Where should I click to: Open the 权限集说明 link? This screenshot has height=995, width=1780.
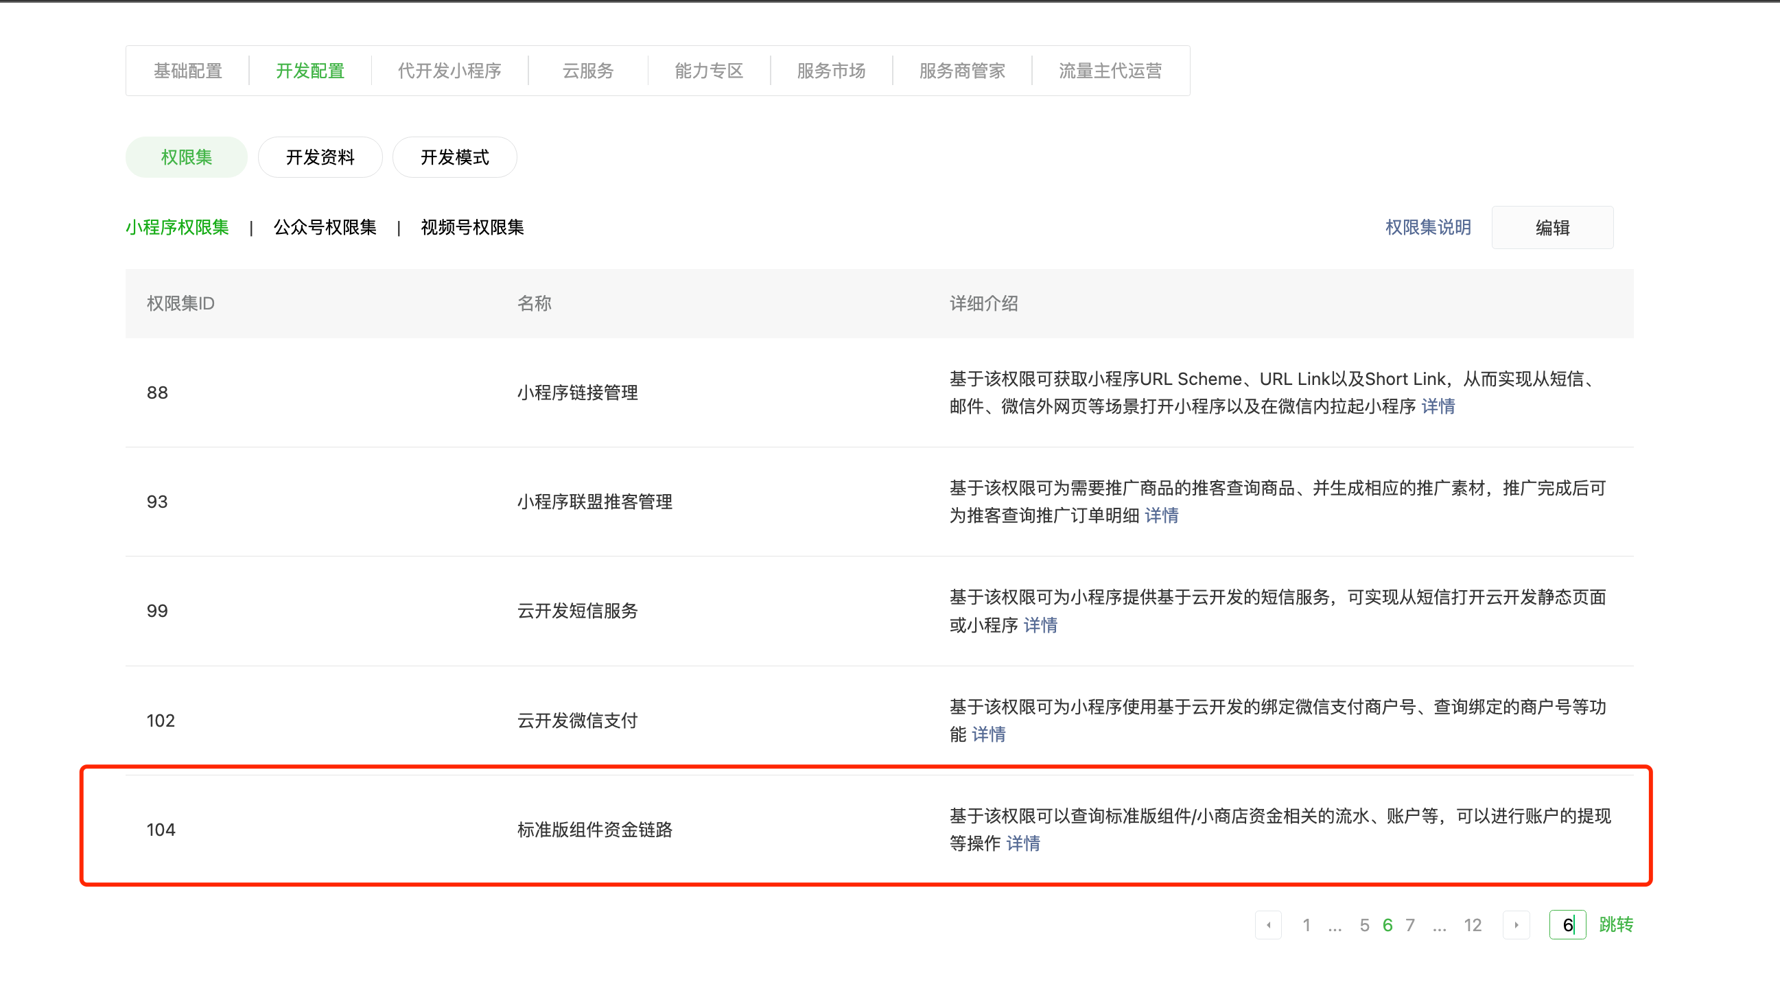(x=1427, y=227)
